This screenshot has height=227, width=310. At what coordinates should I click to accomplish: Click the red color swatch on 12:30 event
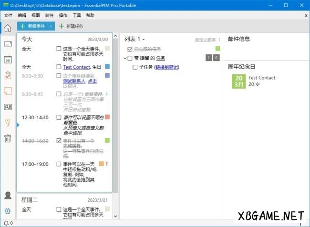tap(107, 117)
